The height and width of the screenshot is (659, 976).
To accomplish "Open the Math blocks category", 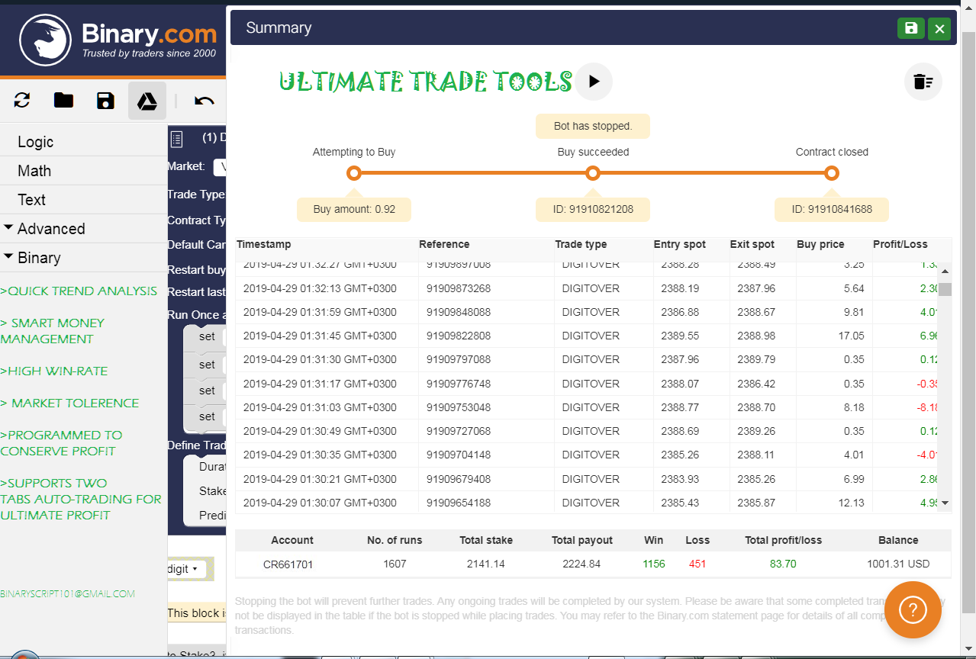I will tap(33, 170).
